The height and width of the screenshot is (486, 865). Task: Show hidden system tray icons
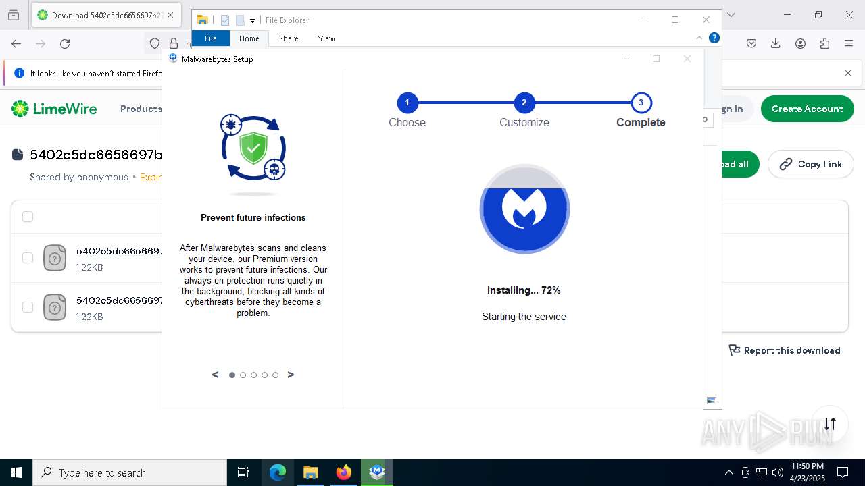(728, 473)
